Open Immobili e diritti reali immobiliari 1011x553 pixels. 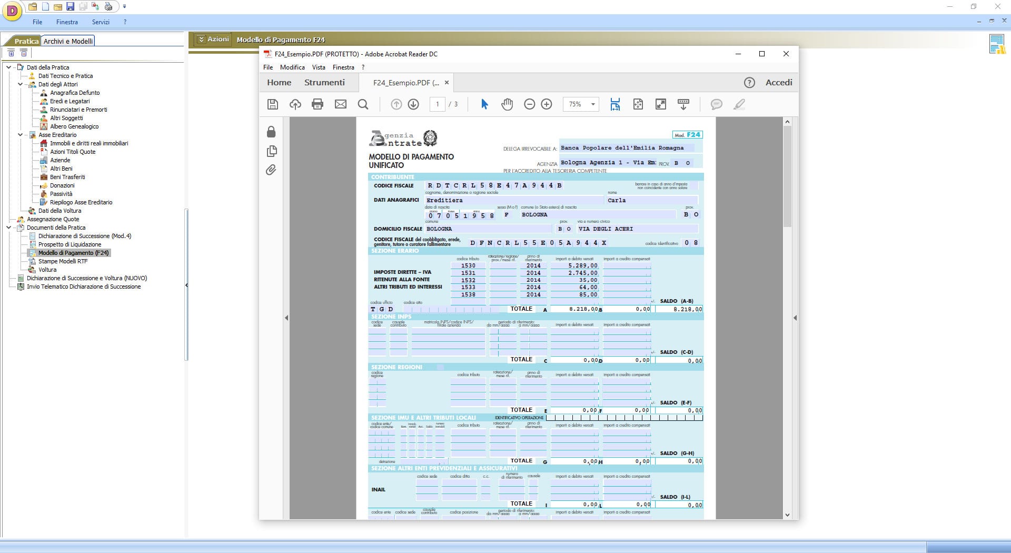[x=89, y=143]
